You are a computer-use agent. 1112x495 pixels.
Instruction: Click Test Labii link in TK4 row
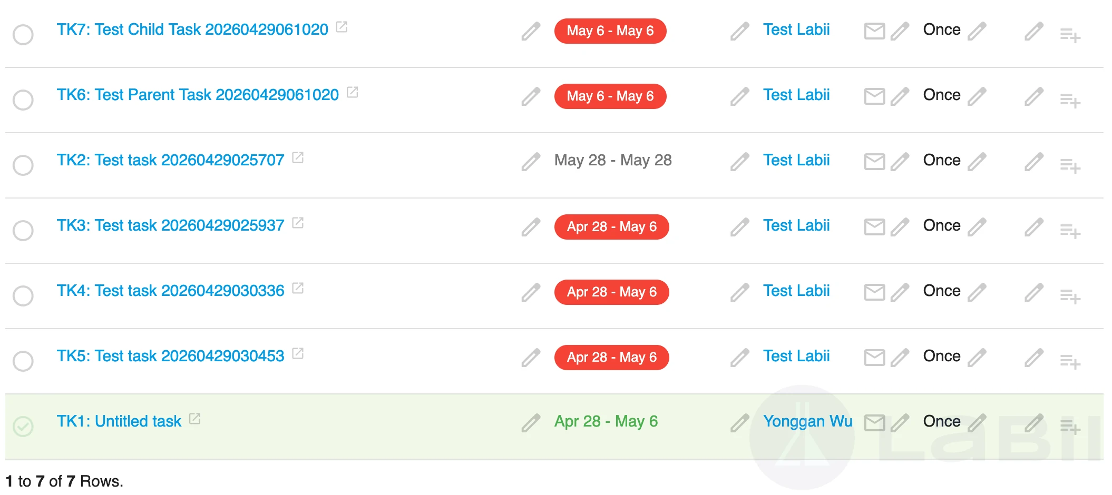pyautogui.click(x=796, y=291)
